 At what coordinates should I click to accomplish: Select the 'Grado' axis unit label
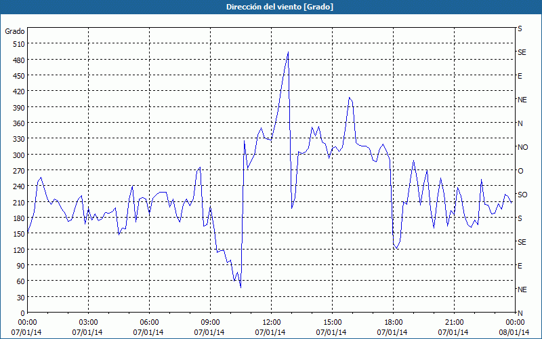click(x=14, y=31)
